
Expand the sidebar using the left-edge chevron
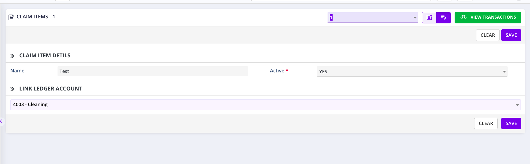[1, 121]
